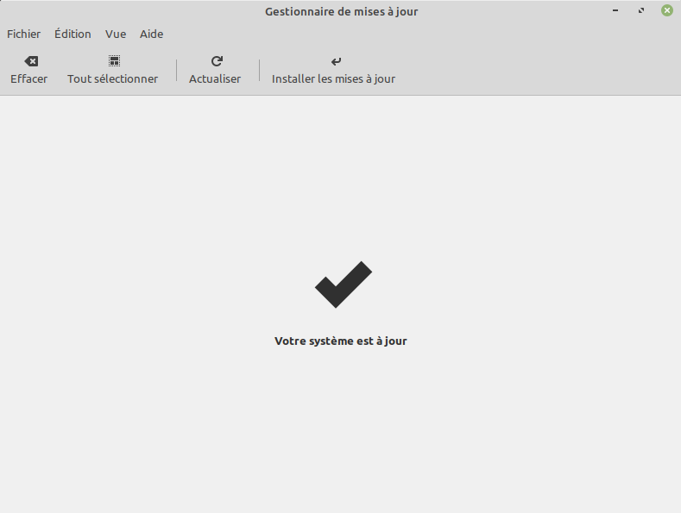Click the separator right of Actualiser

pyautogui.click(x=260, y=71)
